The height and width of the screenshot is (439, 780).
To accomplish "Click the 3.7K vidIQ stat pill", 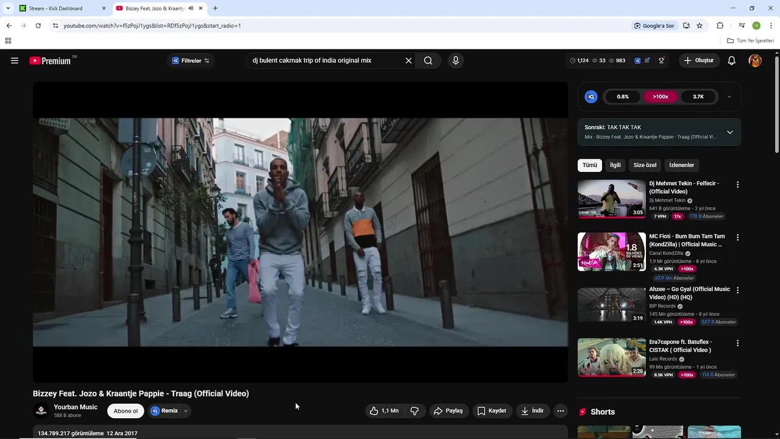I will click(x=698, y=96).
